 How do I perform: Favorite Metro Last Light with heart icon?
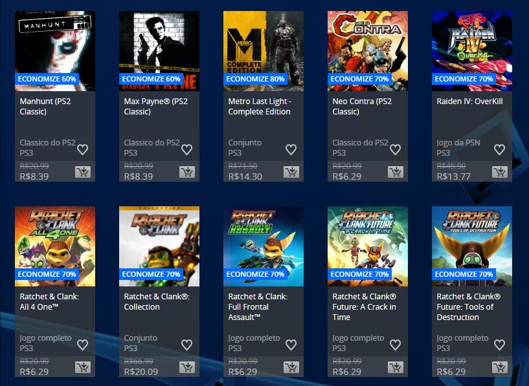(291, 149)
